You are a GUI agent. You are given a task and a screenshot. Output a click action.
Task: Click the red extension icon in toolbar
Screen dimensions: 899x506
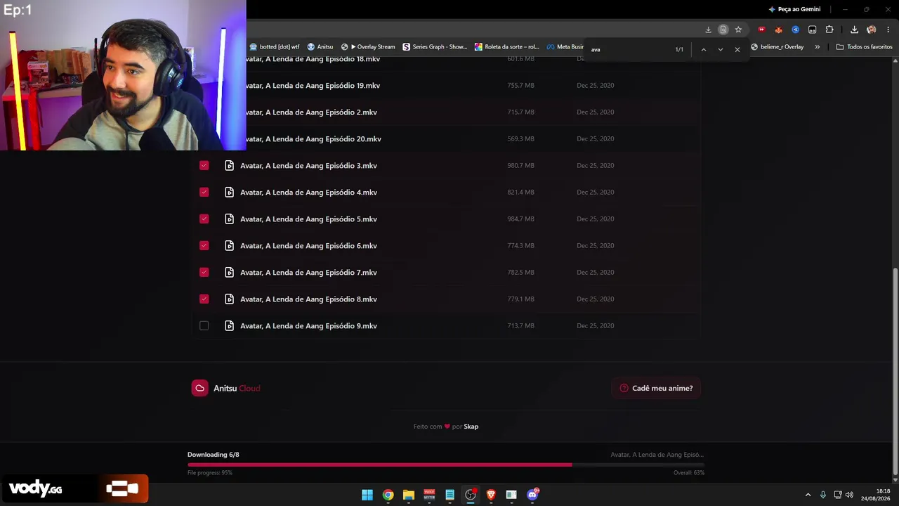[x=761, y=30]
